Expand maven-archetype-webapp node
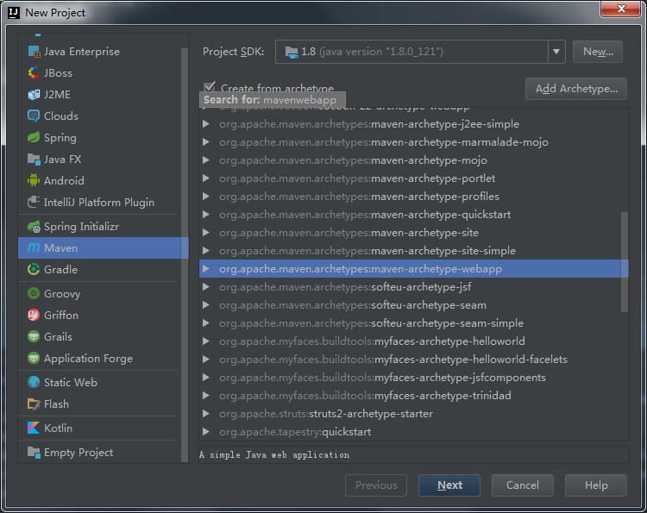This screenshot has width=647, height=513. 206,269
